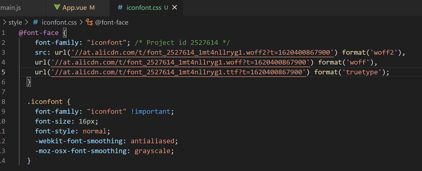Click the .woff? font URL on line 4
Viewport: 422px width, 171px height.
pyautogui.click(x=180, y=62)
